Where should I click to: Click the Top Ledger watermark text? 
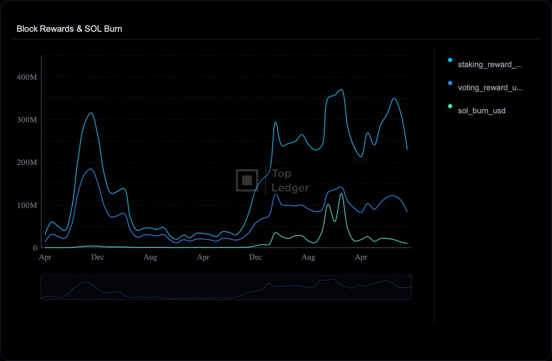(x=290, y=181)
